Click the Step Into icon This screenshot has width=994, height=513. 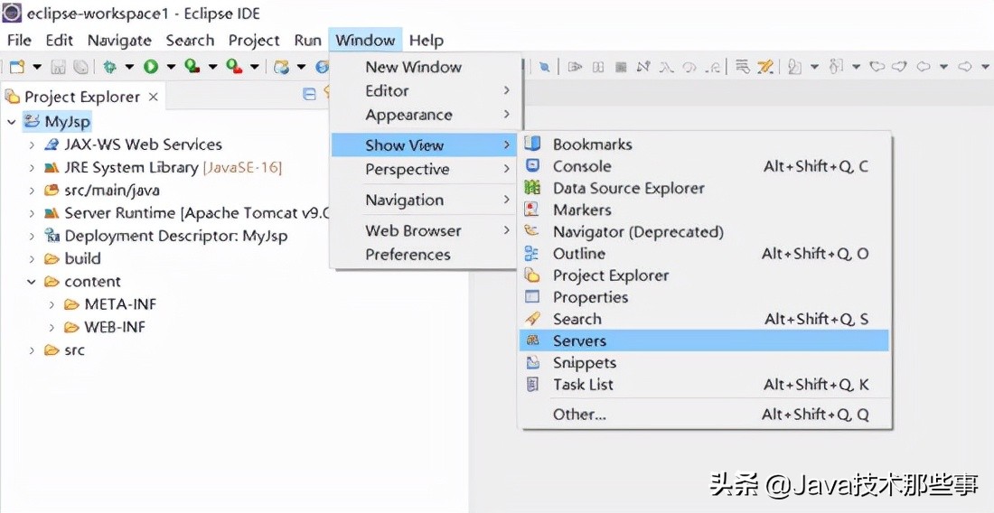(x=666, y=67)
